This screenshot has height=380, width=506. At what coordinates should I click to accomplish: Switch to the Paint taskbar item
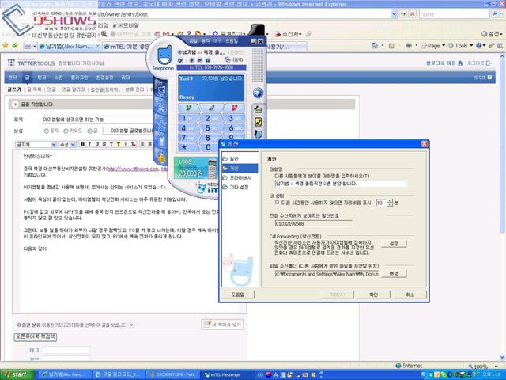pyautogui.click(x=172, y=374)
